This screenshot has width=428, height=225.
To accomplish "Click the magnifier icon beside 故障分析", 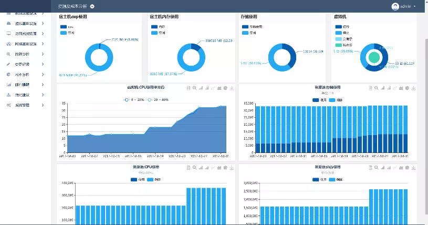I will pyautogui.click(x=9, y=54).
